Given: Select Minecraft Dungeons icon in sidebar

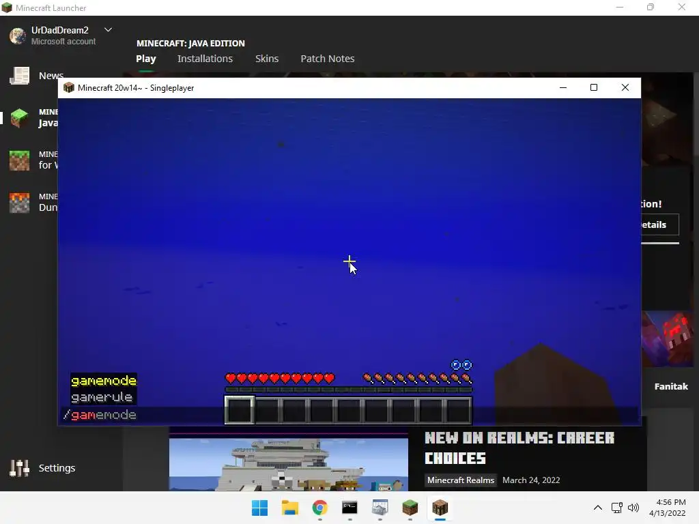Looking at the screenshot, I should (x=20, y=203).
